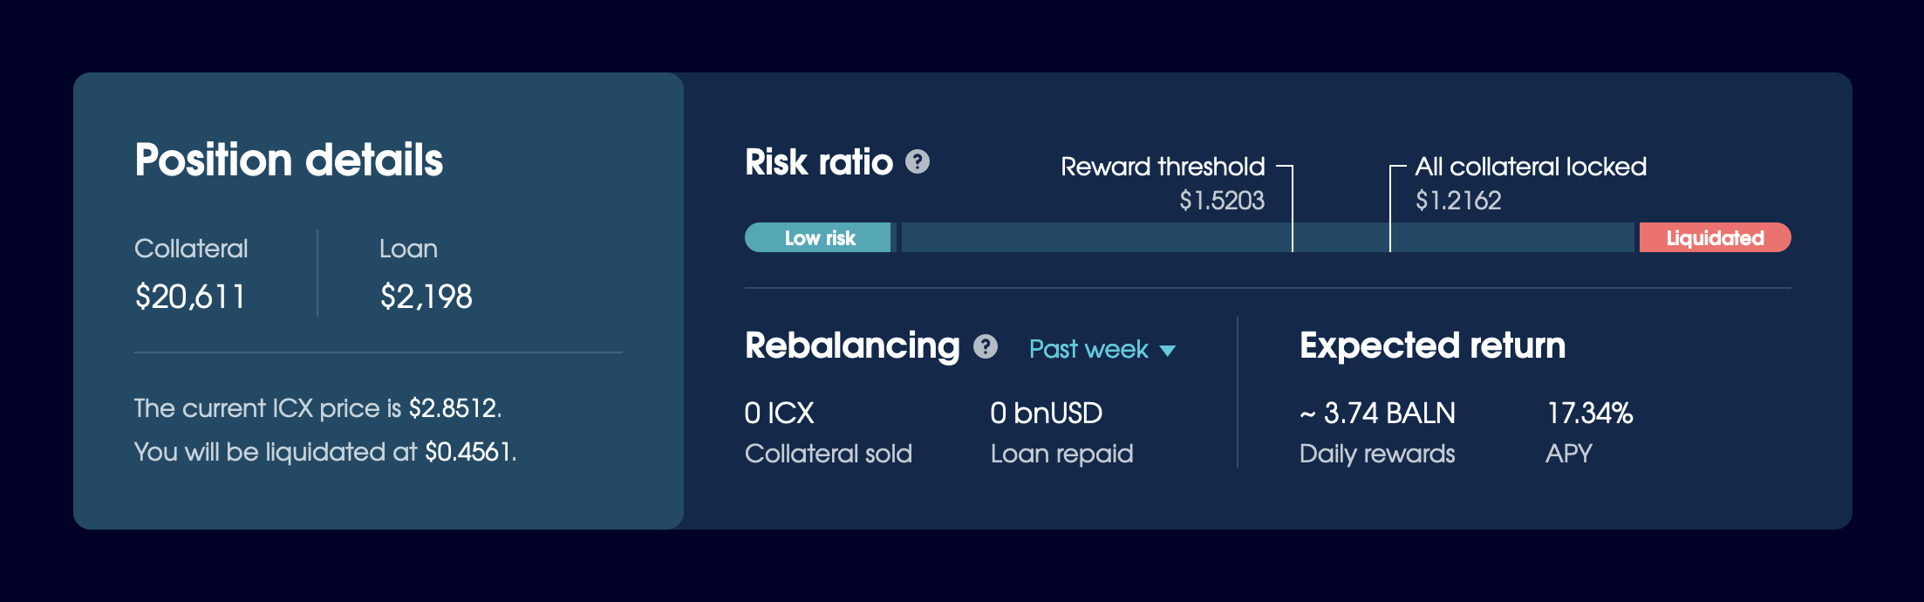Click the All collateral locked marker line
This screenshot has height=602, width=1924.
1390,208
